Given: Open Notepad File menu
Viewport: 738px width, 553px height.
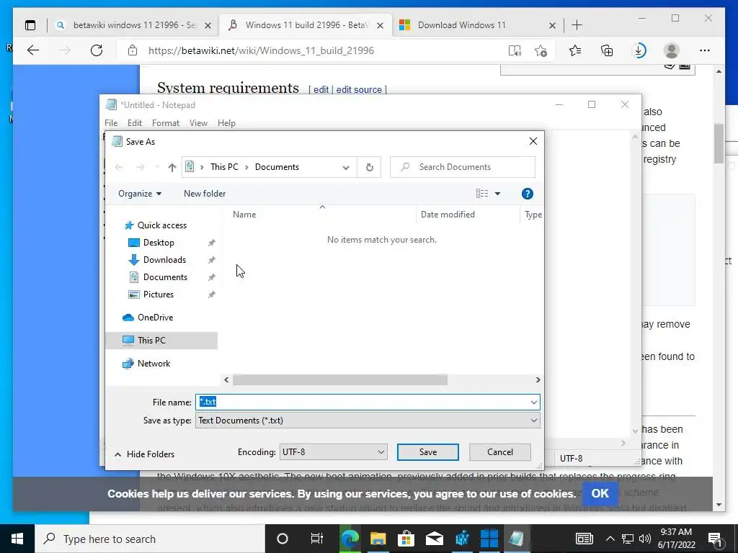Looking at the screenshot, I should coord(111,123).
